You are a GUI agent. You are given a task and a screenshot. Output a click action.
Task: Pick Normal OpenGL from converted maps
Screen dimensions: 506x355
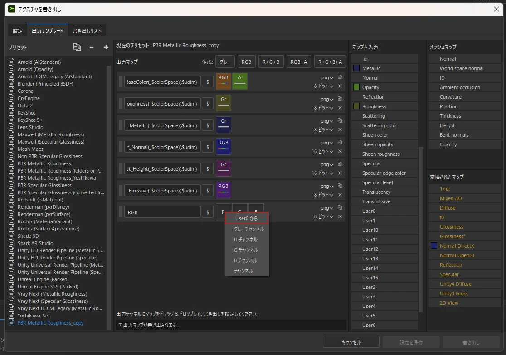click(465, 255)
